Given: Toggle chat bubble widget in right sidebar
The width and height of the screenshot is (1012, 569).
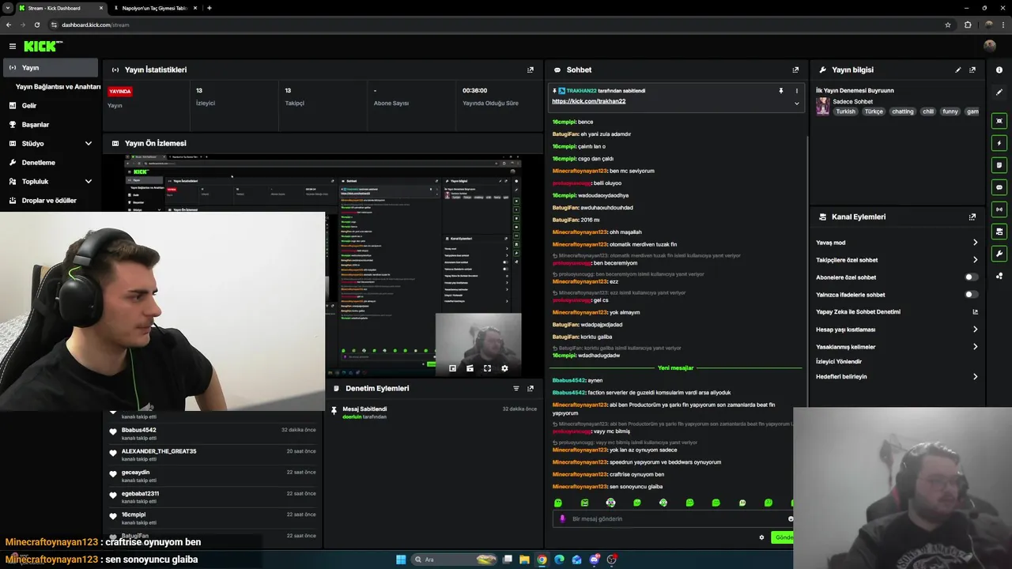Looking at the screenshot, I should (999, 187).
